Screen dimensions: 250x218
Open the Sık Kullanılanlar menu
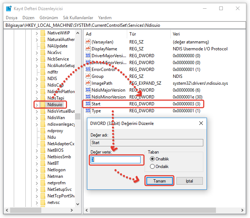click(78, 18)
